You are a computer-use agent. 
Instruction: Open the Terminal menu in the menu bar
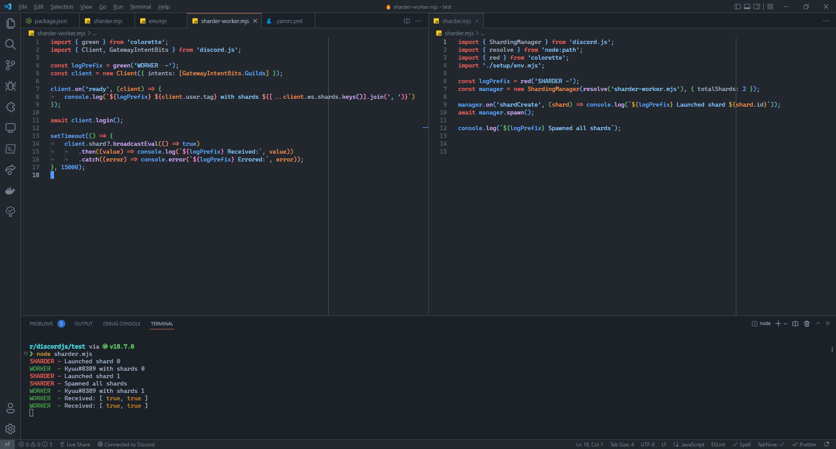point(140,7)
